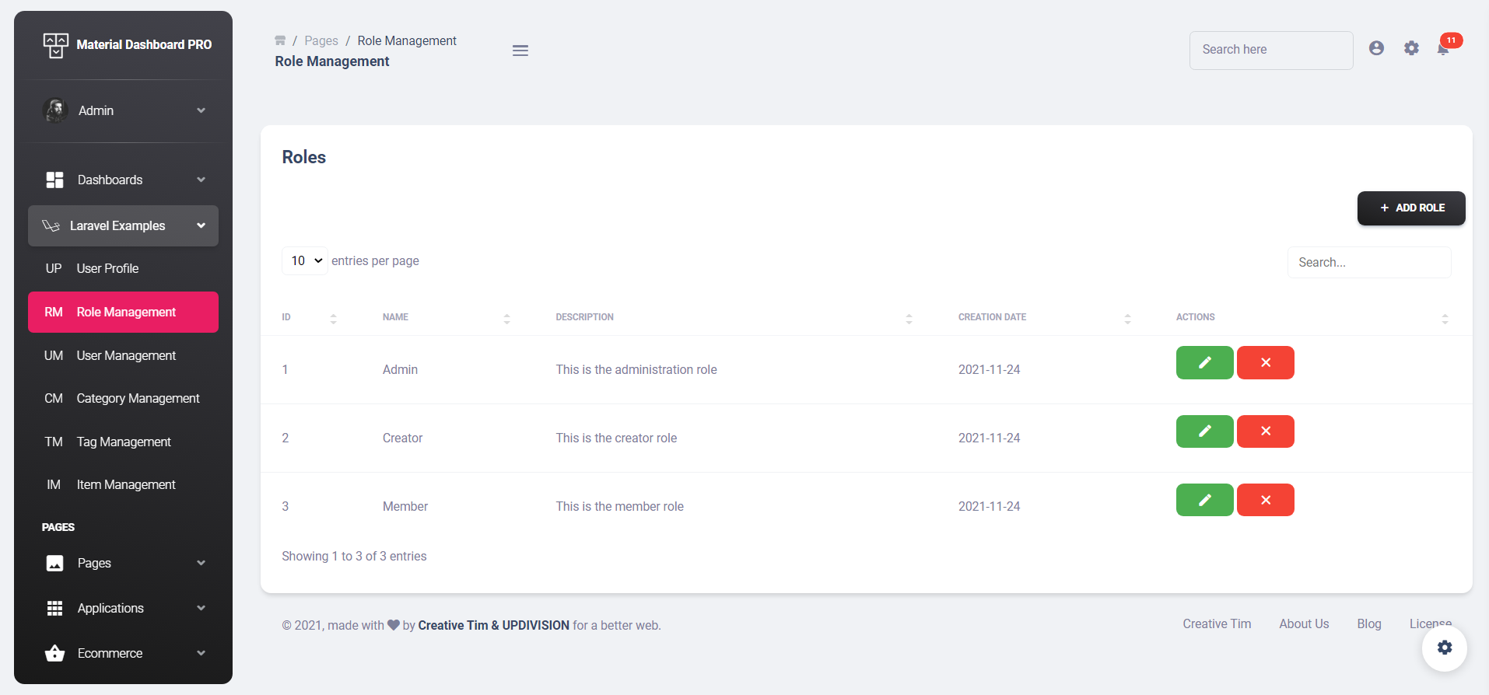Screen dimensions: 1489x695
Task: Open the settings gear in top navbar
Action: [x=1411, y=48]
